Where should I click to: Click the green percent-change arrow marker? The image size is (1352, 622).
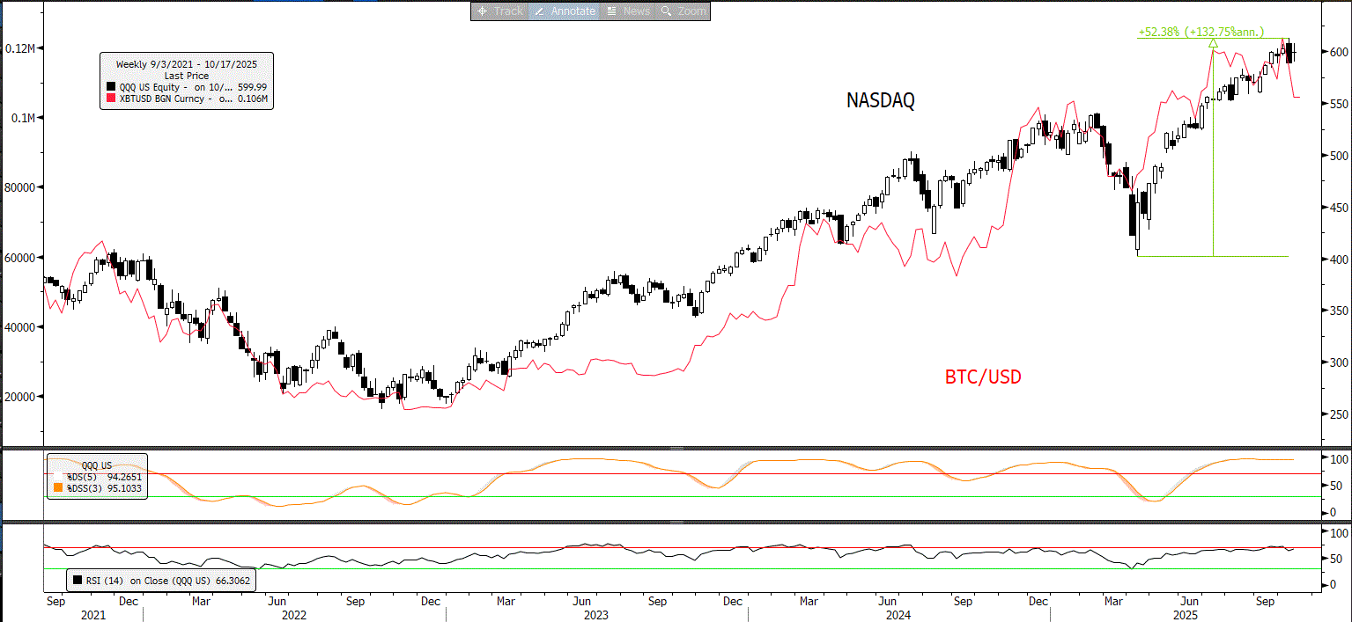click(1213, 42)
